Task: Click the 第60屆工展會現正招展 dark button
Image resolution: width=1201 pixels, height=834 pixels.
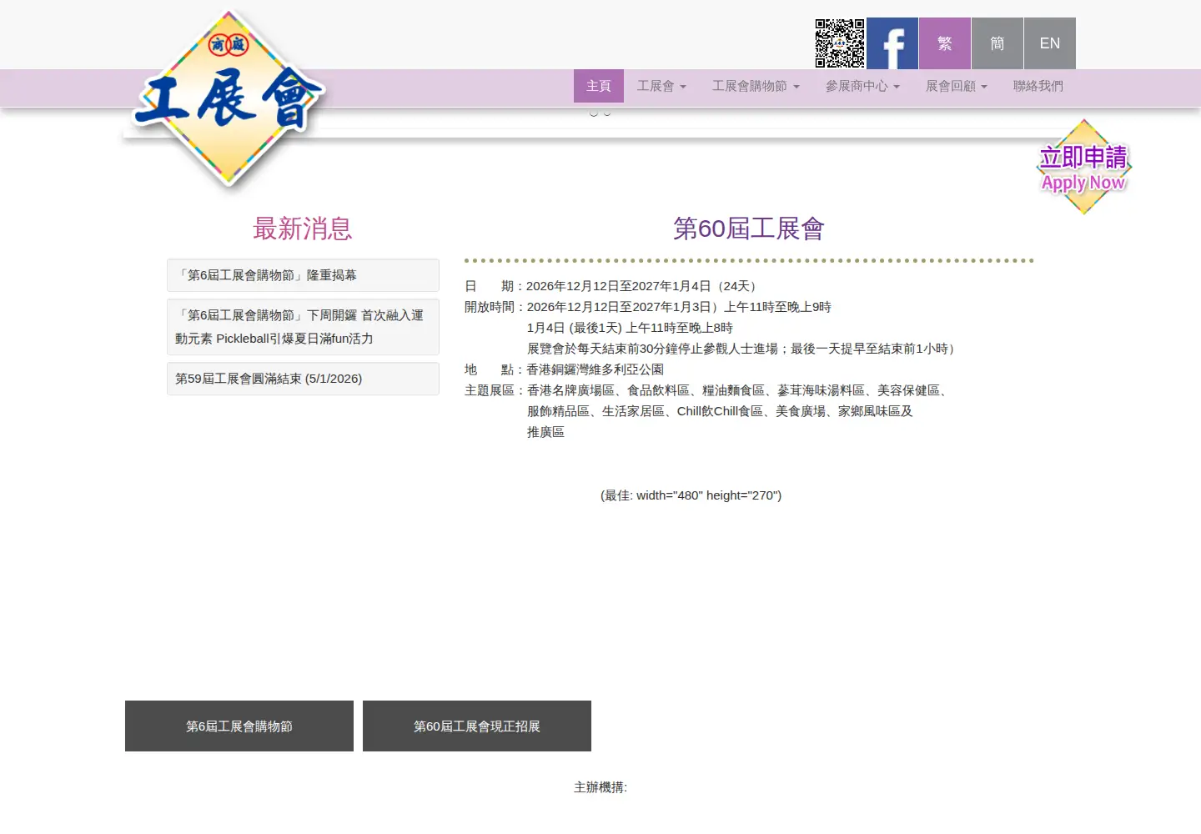Action: [477, 726]
